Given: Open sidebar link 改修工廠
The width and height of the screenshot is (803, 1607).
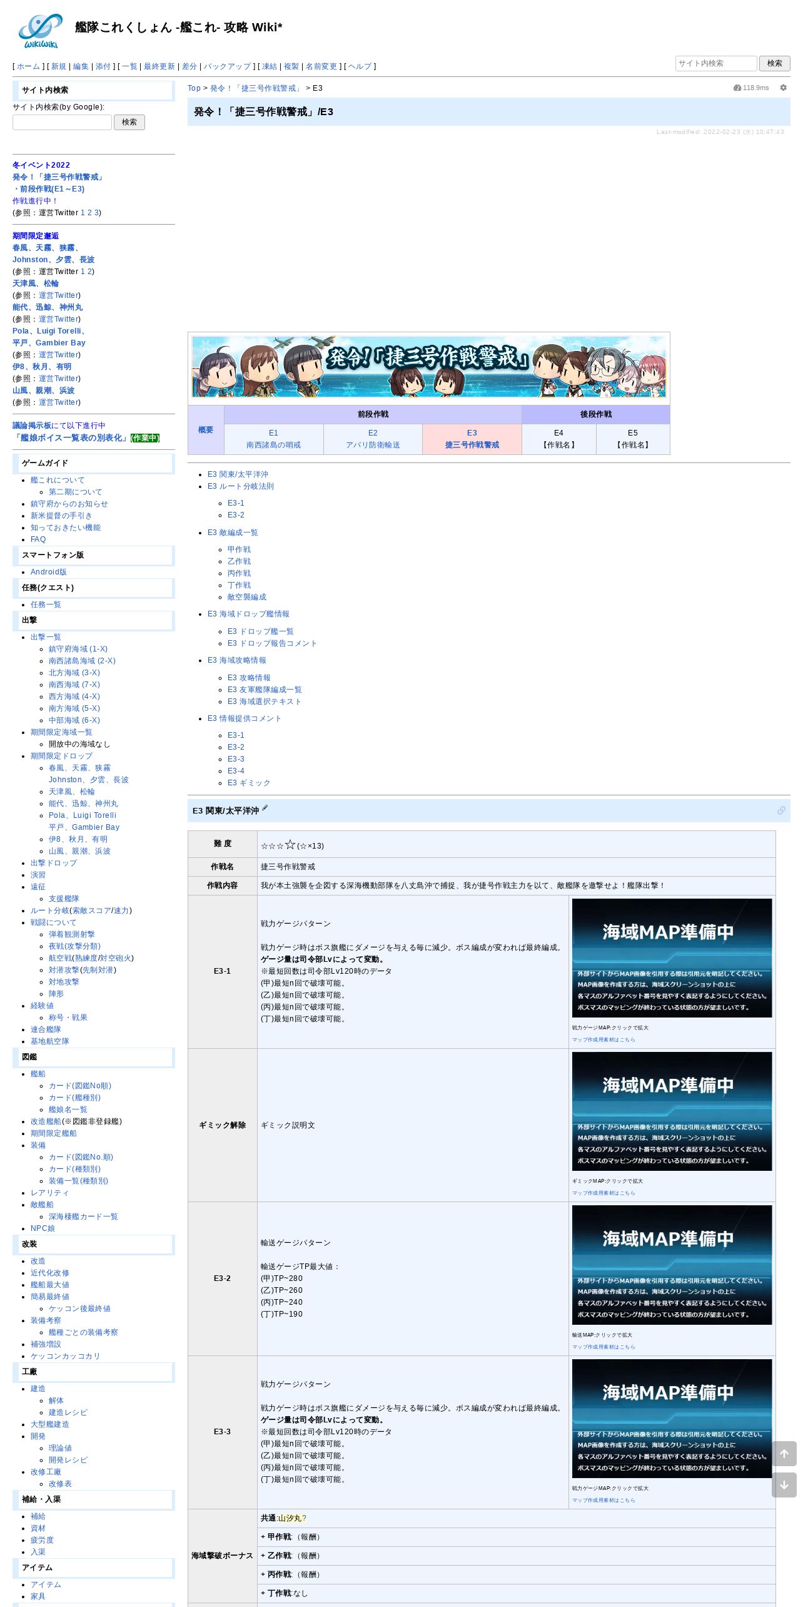Looking at the screenshot, I should 46,1472.
